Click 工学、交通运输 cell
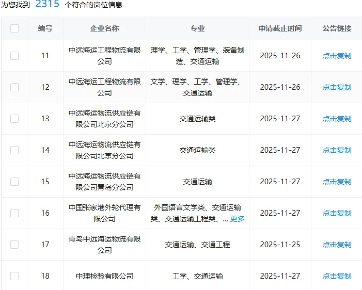362x290 pixels. 197,276
